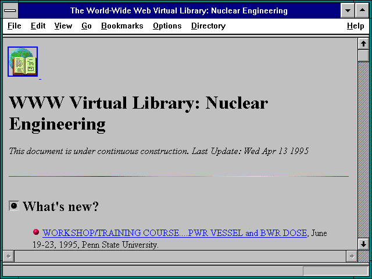Viewport: 372px width, 279px height.
Task: Click the horizontal scrollbar right arrow
Action: [352, 256]
